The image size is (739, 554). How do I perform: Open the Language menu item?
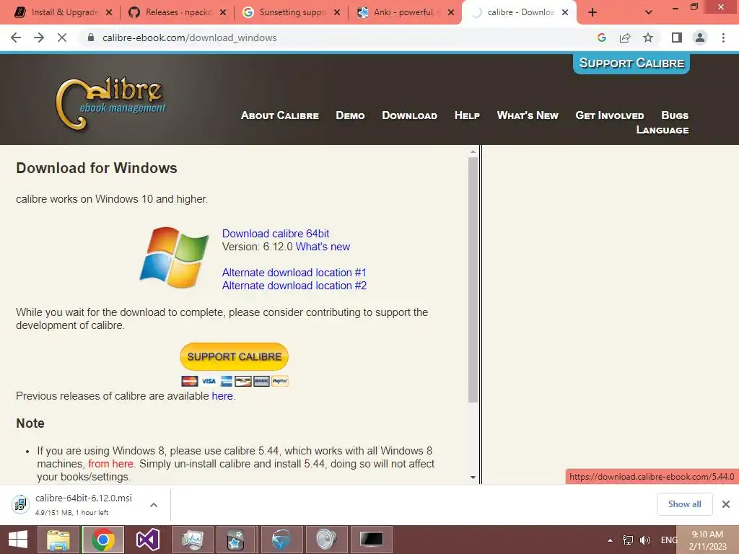coord(663,130)
